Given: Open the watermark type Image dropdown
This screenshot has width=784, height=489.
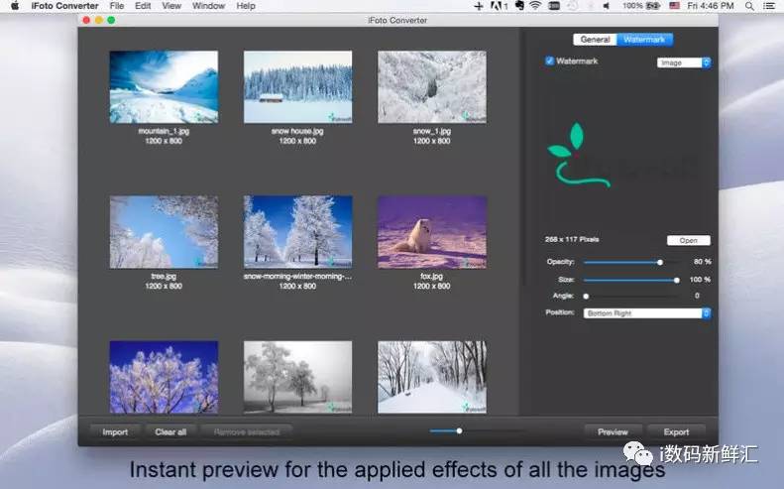Looking at the screenshot, I should point(684,62).
